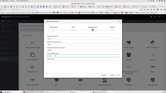Image resolution: width=166 pixels, height=93 pixels.
Task: Open Overview in the sidebar
Action: pyautogui.click(x=9, y=26)
